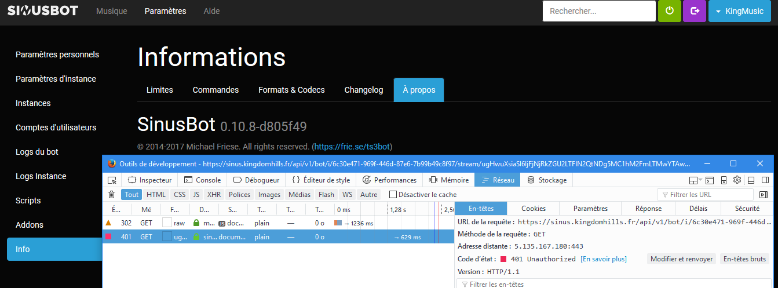Open the Mémoire devtools tab

448,180
